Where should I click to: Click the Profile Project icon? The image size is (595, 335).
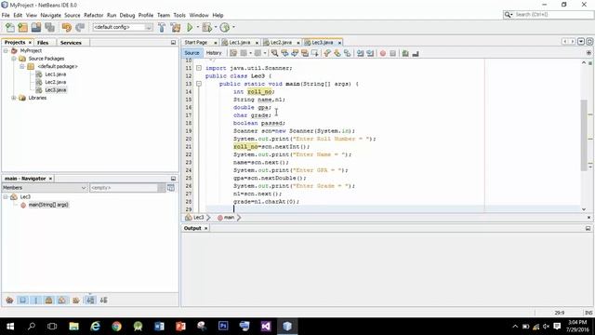(x=225, y=27)
